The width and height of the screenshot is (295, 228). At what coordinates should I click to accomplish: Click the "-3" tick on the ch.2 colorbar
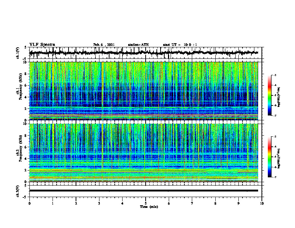click(x=275, y=137)
